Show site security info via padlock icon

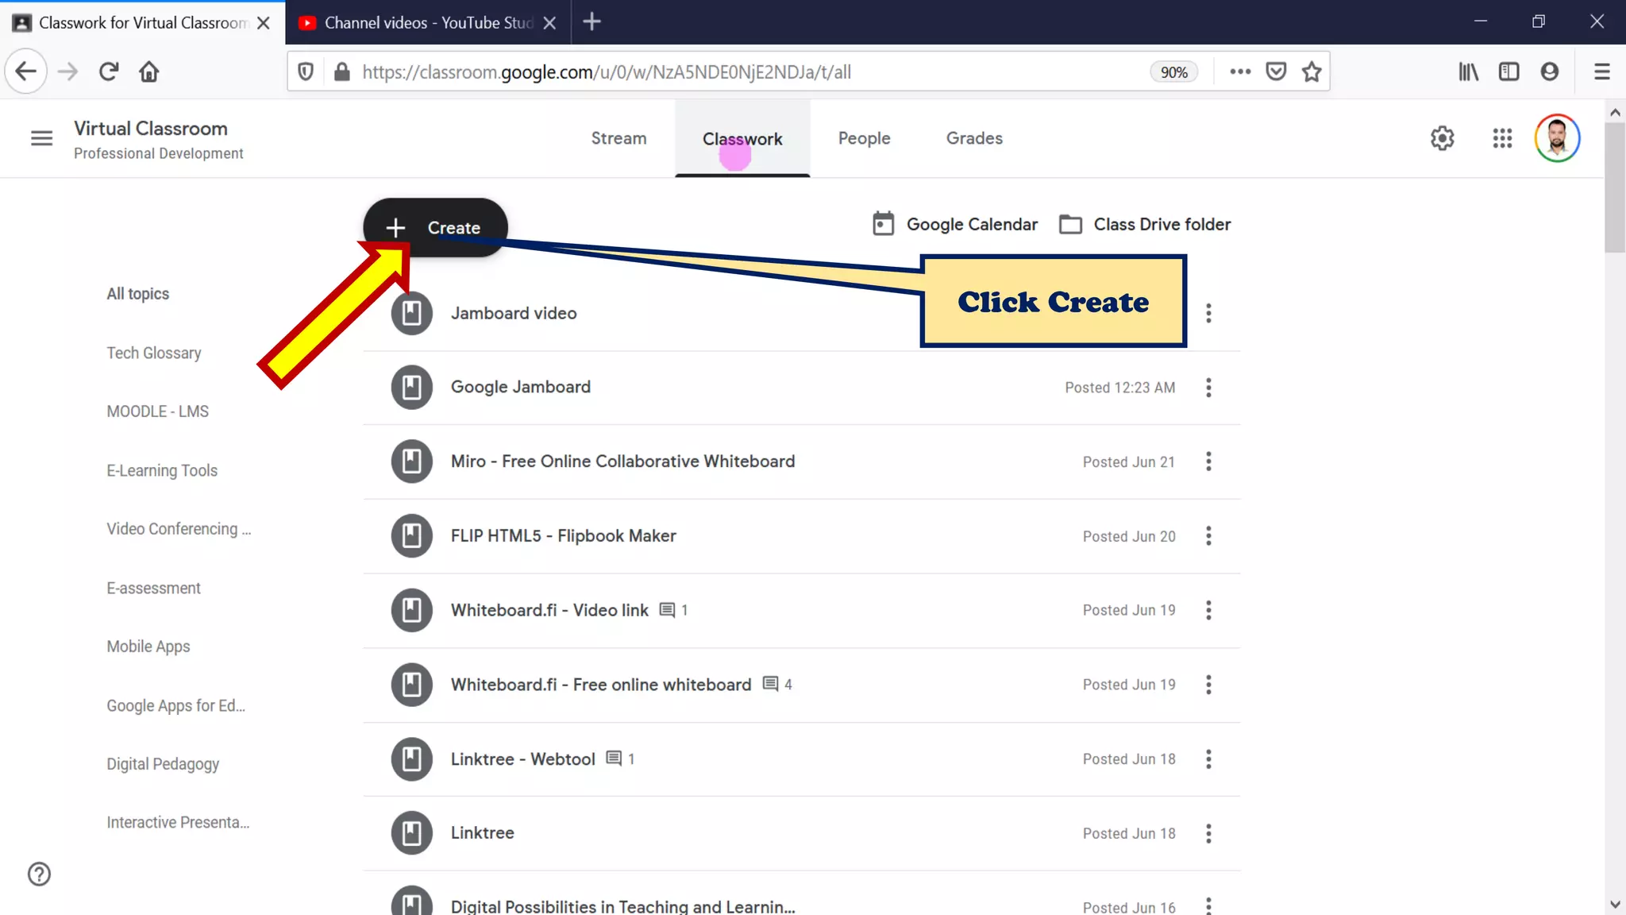(342, 71)
